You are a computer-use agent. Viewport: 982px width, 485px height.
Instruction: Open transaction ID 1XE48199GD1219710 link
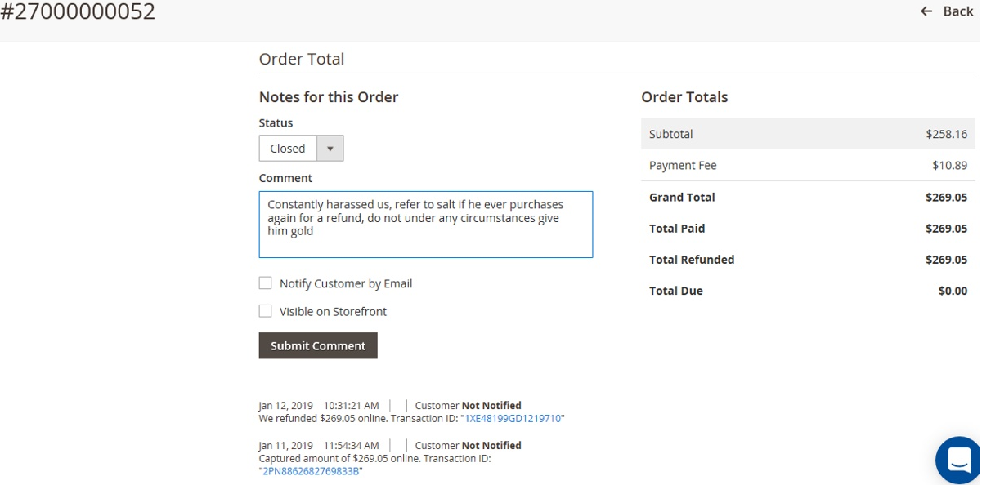pyautogui.click(x=513, y=418)
